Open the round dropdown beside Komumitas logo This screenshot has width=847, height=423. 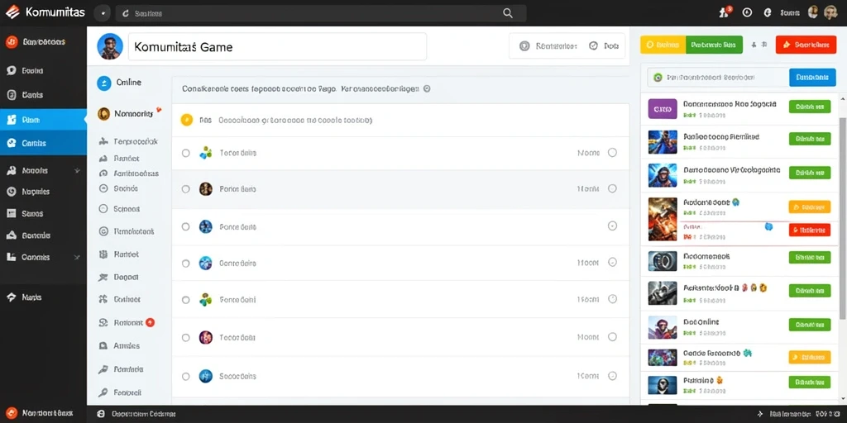[x=102, y=13]
